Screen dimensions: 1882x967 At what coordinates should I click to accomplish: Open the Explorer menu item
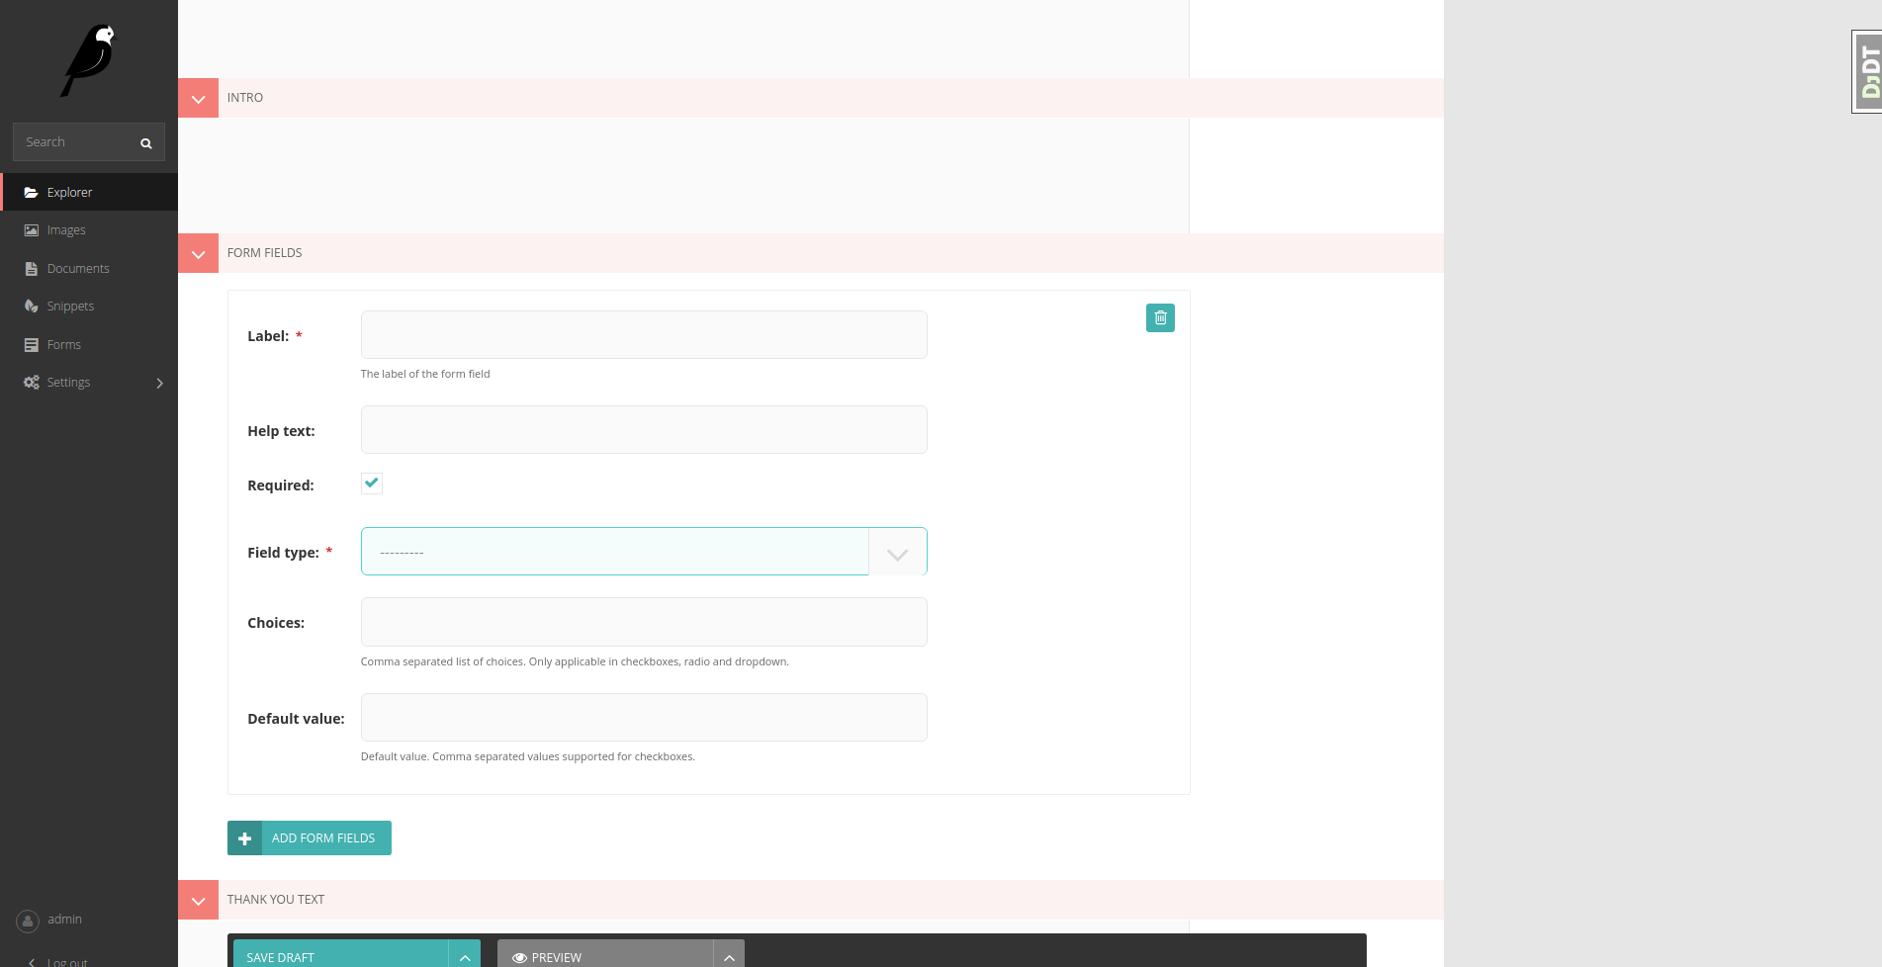(x=89, y=192)
